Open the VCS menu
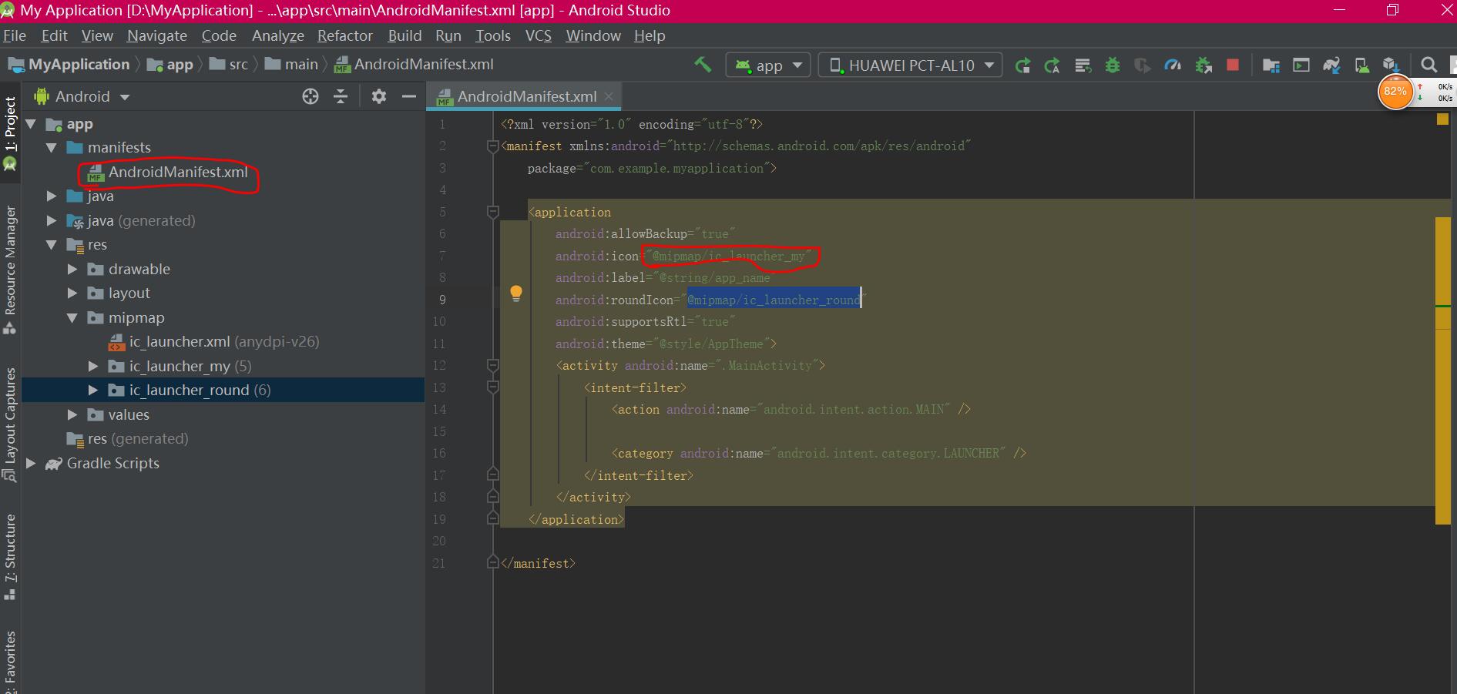This screenshot has width=1457, height=694. 539,35
